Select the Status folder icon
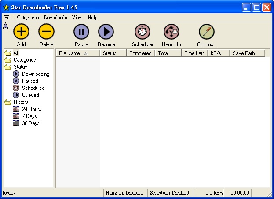Image resolution: width=274 pixels, height=199 pixels. [8, 67]
